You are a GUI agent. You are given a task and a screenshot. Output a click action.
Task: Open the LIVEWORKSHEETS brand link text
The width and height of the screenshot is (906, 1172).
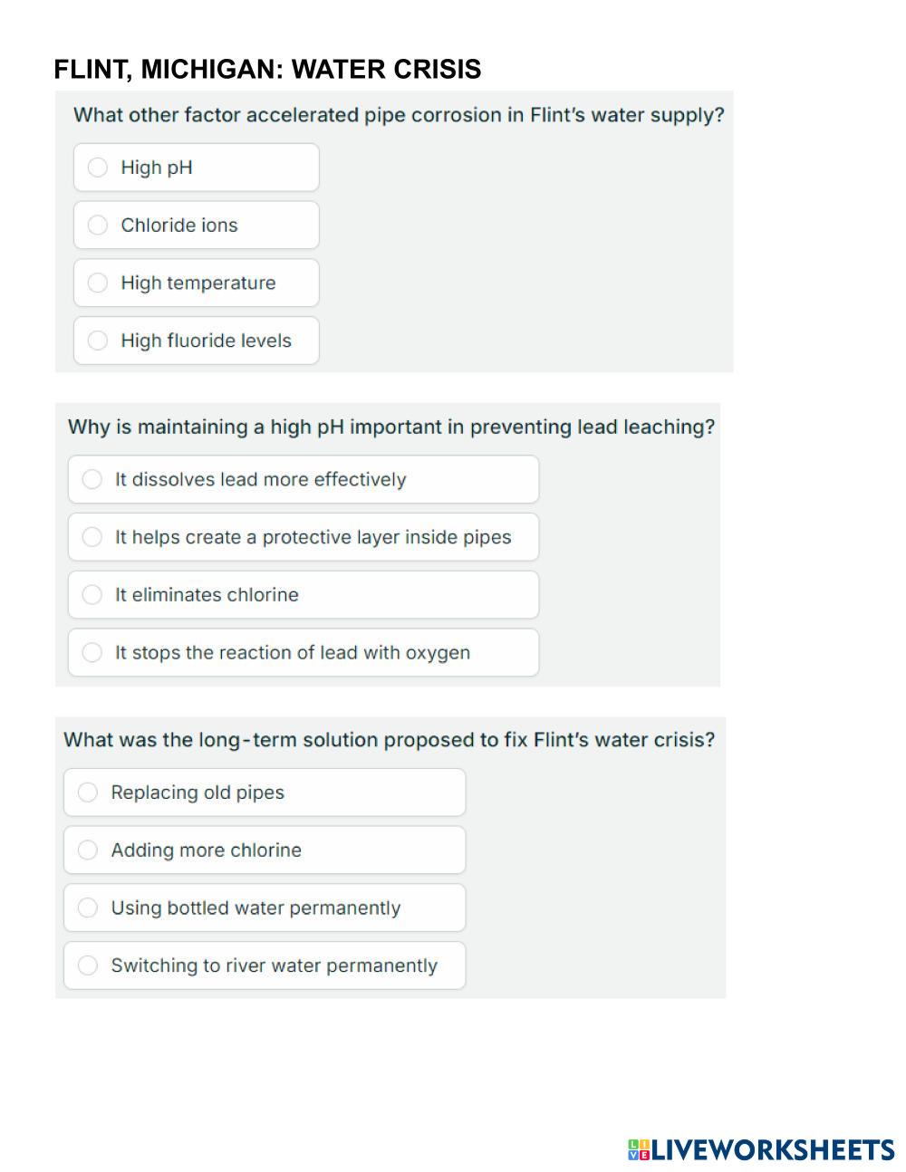(x=773, y=1150)
